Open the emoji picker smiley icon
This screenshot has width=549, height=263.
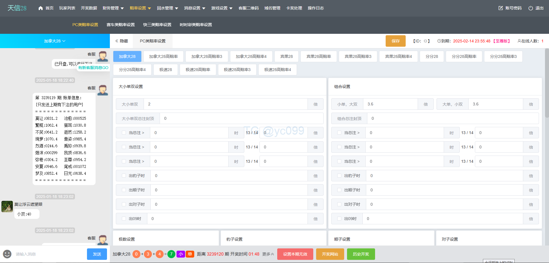tap(7, 254)
